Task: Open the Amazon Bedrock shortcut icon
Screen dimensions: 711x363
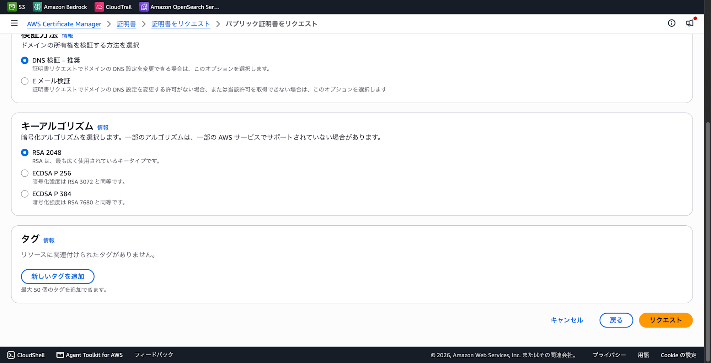Action: coord(37,7)
